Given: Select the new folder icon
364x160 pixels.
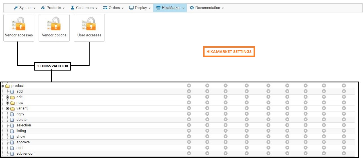Looking at the screenshot, I should 12,103.
